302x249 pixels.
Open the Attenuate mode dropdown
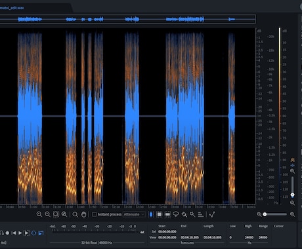tap(134, 214)
